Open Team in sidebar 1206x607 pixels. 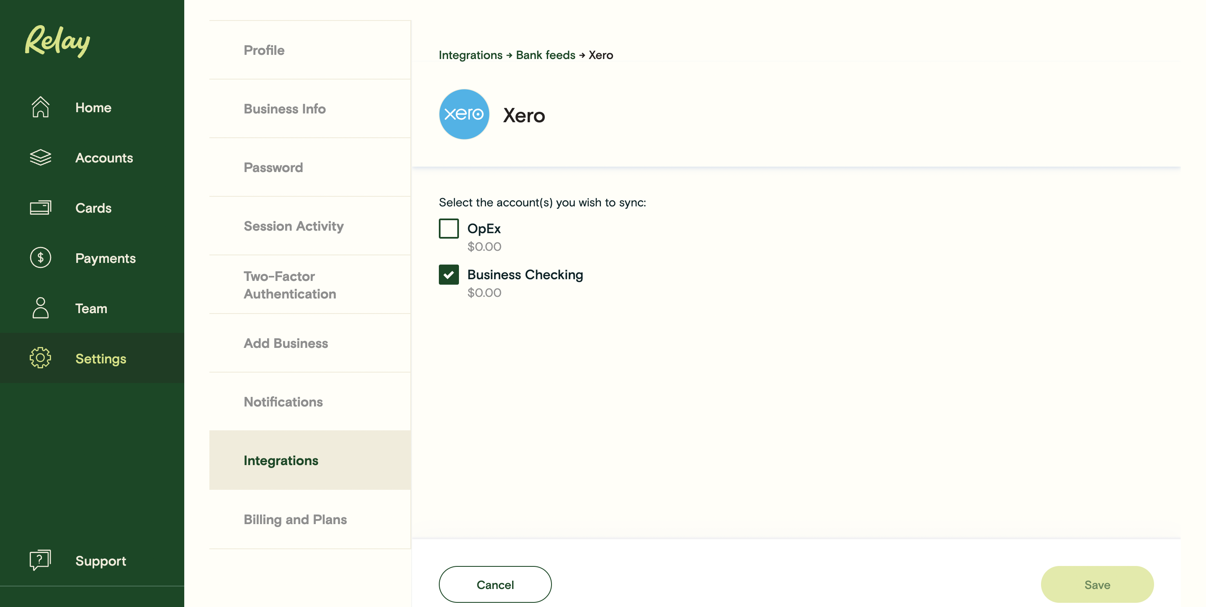click(x=92, y=308)
